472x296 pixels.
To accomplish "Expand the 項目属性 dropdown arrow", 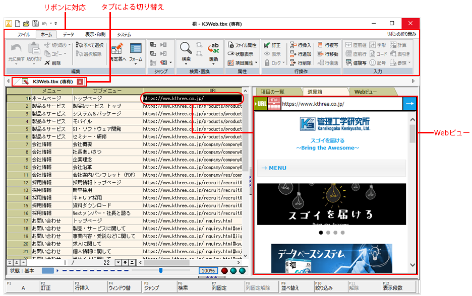I will click(x=256, y=63).
